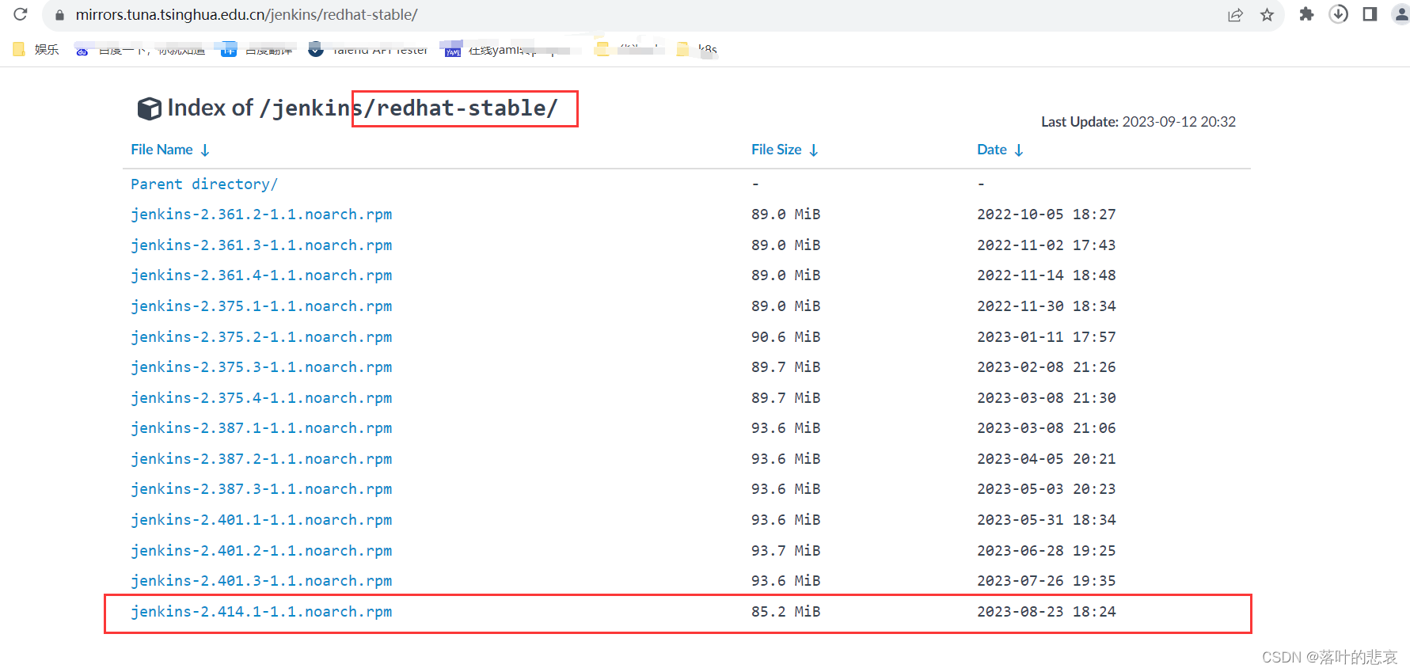Click the 85.2 MiB file size

[x=785, y=612]
